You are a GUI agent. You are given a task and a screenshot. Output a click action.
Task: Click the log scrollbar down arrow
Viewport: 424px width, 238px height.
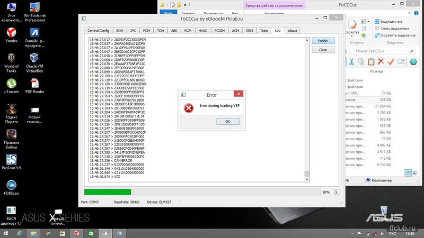tap(307, 179)
